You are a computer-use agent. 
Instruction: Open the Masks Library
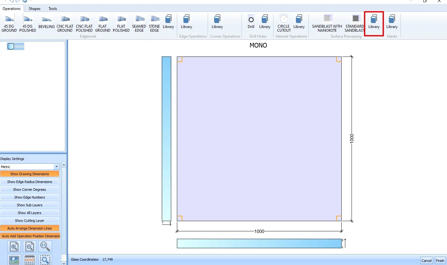coord(392,22)
